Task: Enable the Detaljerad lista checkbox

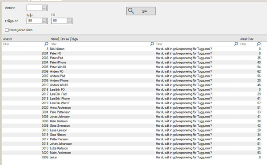Action: coord(7,30)
